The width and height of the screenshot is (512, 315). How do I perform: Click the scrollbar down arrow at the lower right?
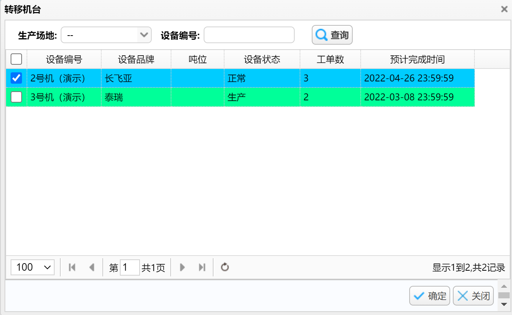tap(504, 304)
